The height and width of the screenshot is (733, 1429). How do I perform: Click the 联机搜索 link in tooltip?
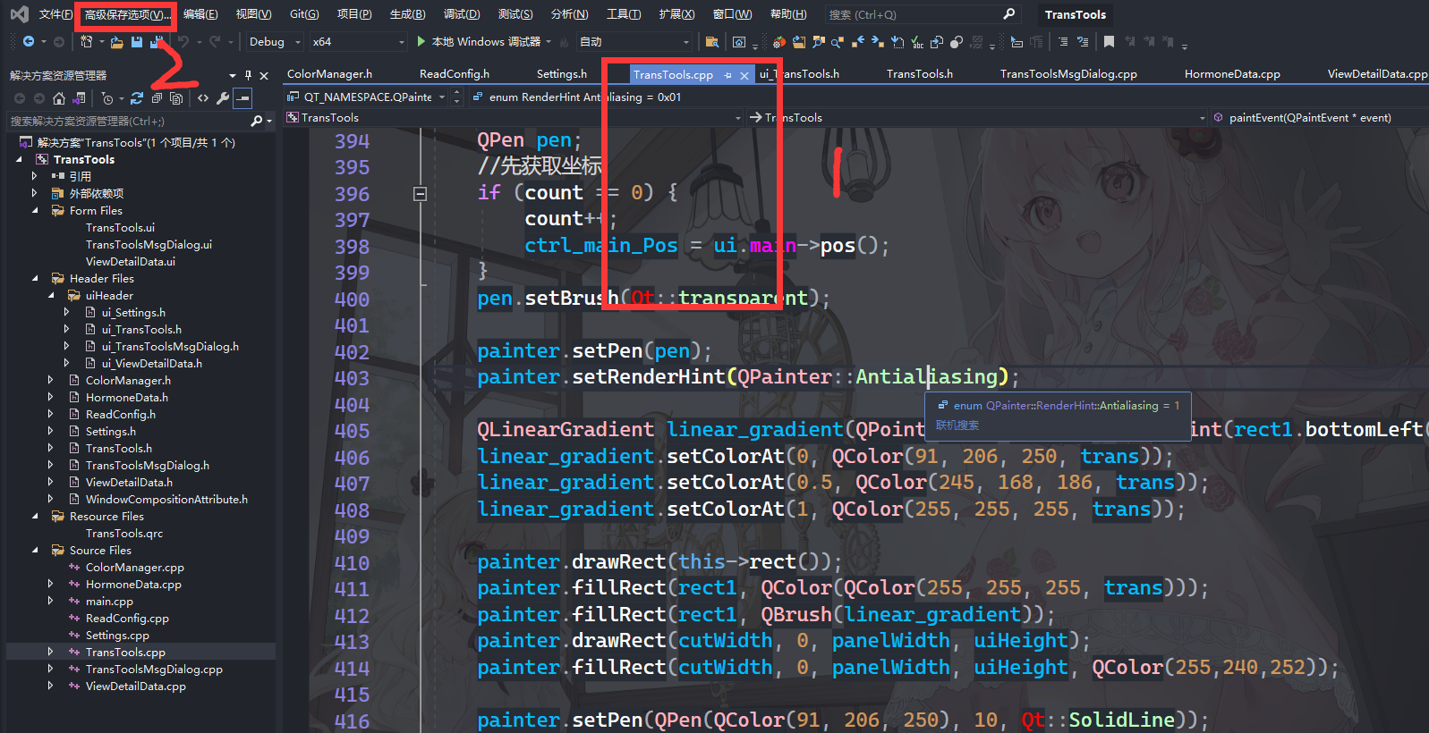[957, 425]
